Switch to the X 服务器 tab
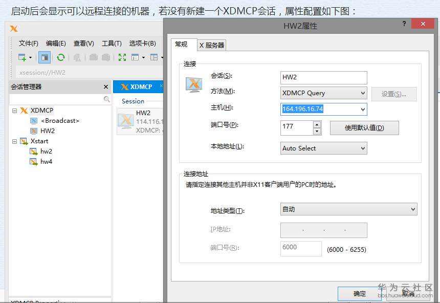 [212, 45]
